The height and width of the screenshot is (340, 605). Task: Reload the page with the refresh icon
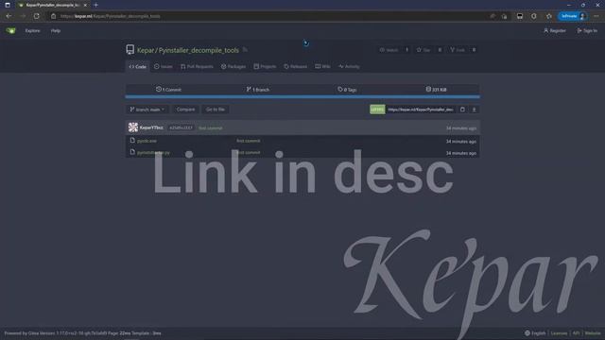36,16
